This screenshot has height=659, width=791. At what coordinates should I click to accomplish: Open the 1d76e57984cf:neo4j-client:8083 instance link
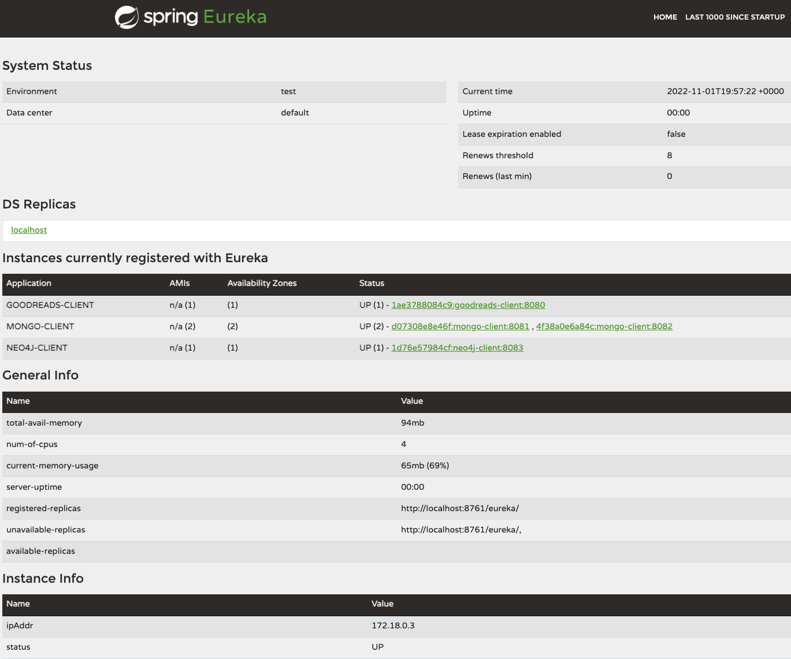[x=458, y=348]
